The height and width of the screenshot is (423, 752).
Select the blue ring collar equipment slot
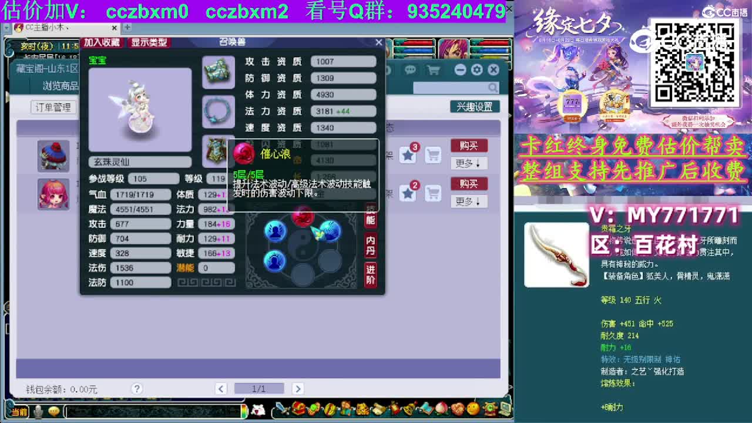[219, 110]
